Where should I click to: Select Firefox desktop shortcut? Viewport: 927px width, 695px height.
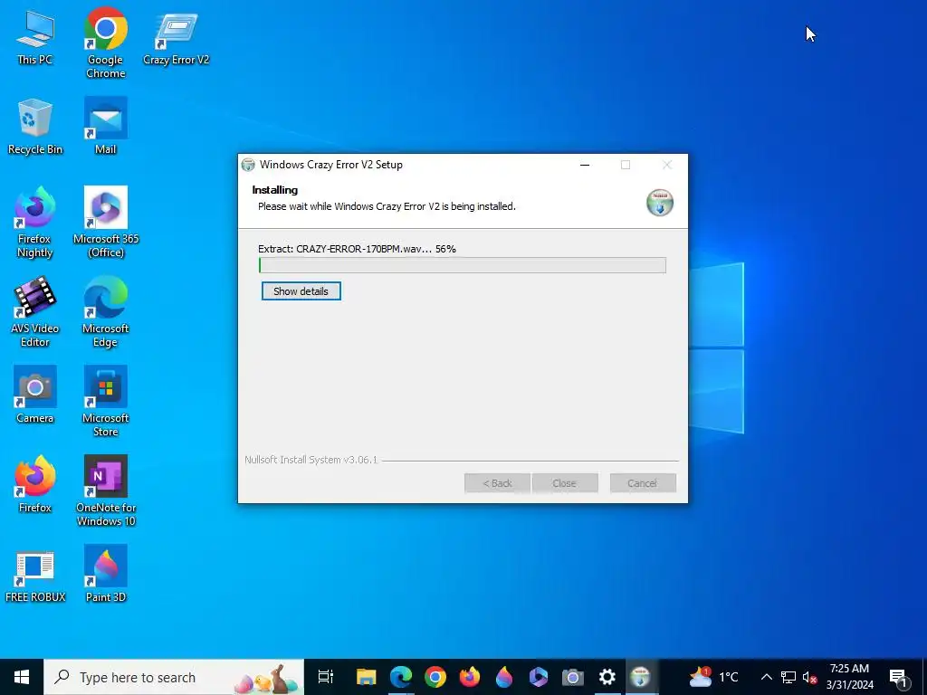coord(35,485)
